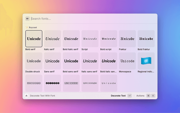This screenshot has width=180, height=113.
Task: Choose the Sans serif font tile
Action: [x=52, y=61]
